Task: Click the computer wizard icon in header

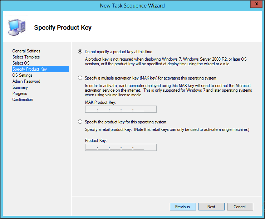Action: [x=16, y=27]
